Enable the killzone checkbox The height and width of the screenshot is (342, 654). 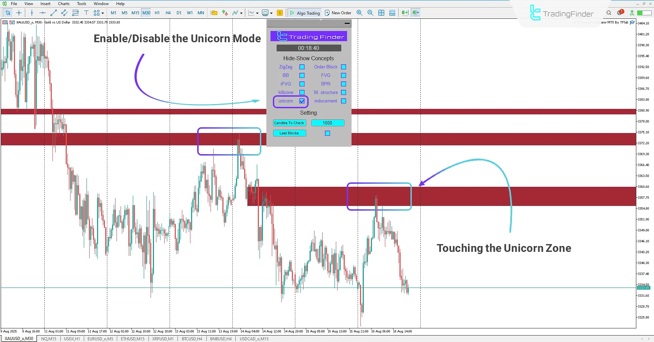coord(302,92)
